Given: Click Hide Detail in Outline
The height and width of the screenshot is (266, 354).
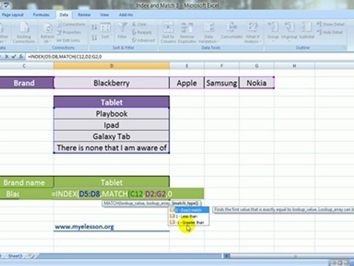Looking at the screenshot, I should (330, 33).
